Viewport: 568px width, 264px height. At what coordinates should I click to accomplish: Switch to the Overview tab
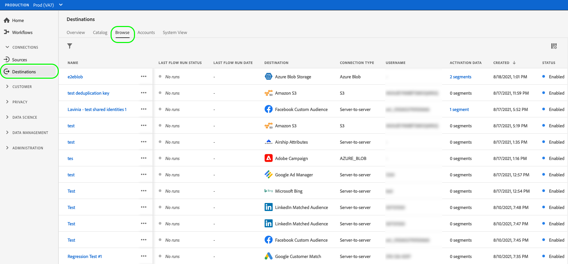click(76, 32)
